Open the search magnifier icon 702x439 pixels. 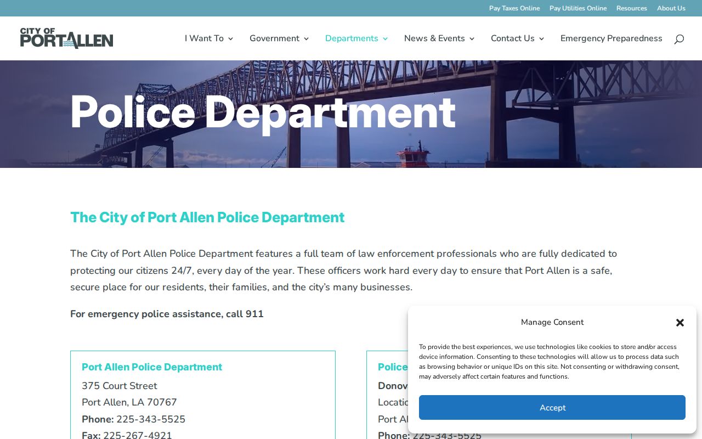(x=679, y=38)
